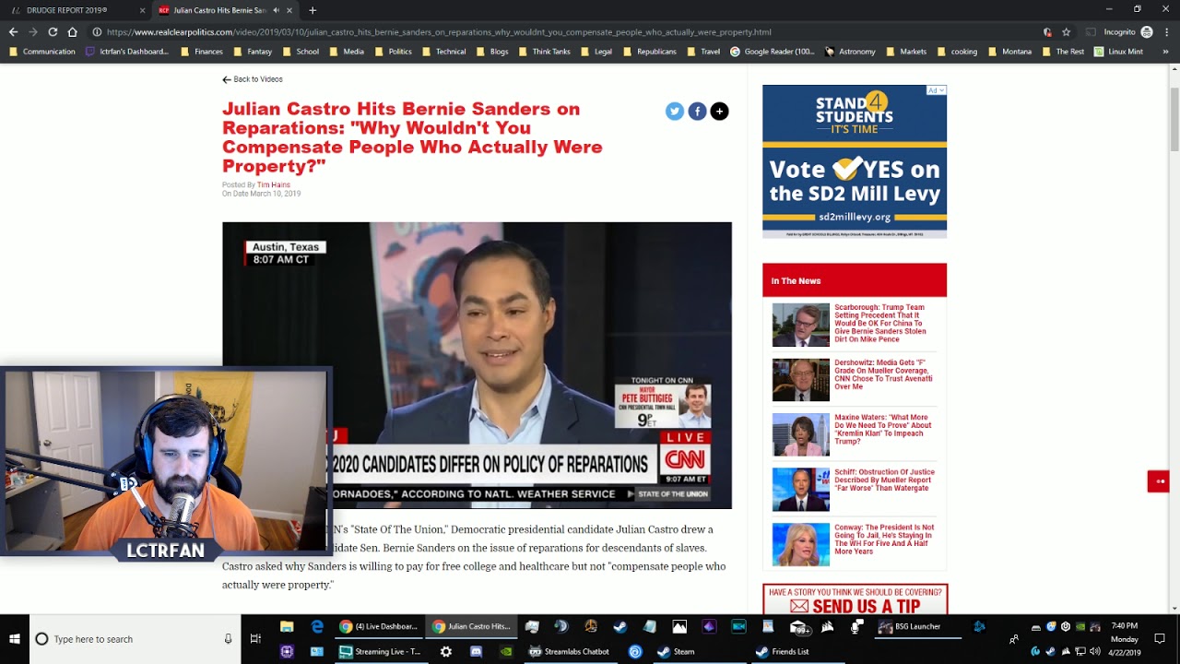Image resolution: width=1180 pixels, height=664 pixels.
Task: Click microphone icon in search box
Action: (x=228, y=639)
